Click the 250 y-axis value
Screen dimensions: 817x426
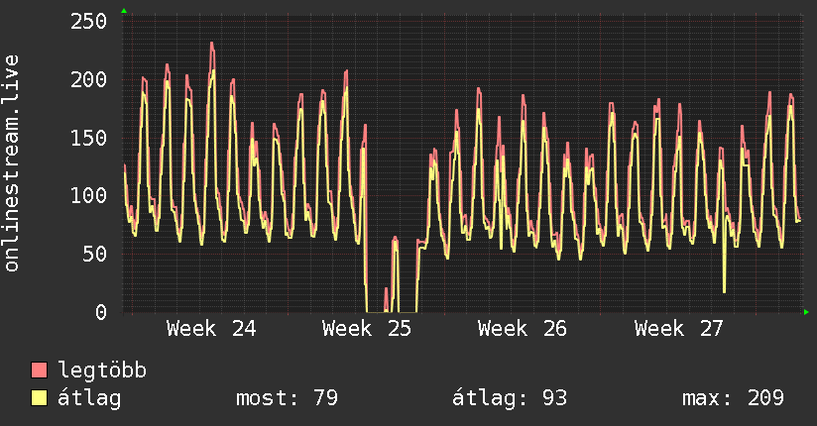click(x=88, y=22)
